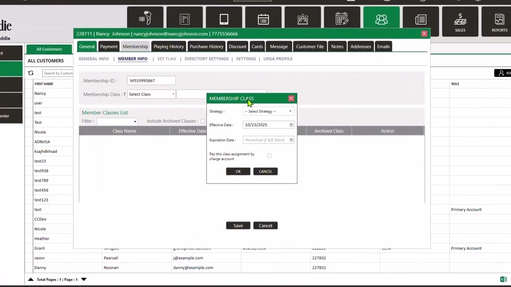The height and width of the screenshot is (287, 511).
Task: Open the calendar list module
Action: [263, 21]
